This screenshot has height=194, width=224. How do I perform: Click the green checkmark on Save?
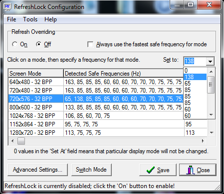tap(151, 170)
